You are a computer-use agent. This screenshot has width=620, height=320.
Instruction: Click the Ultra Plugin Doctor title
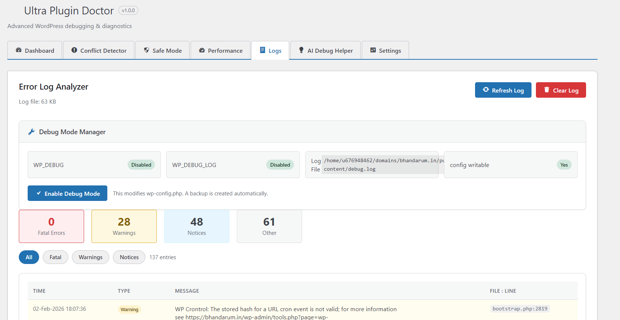coord(69,11)
